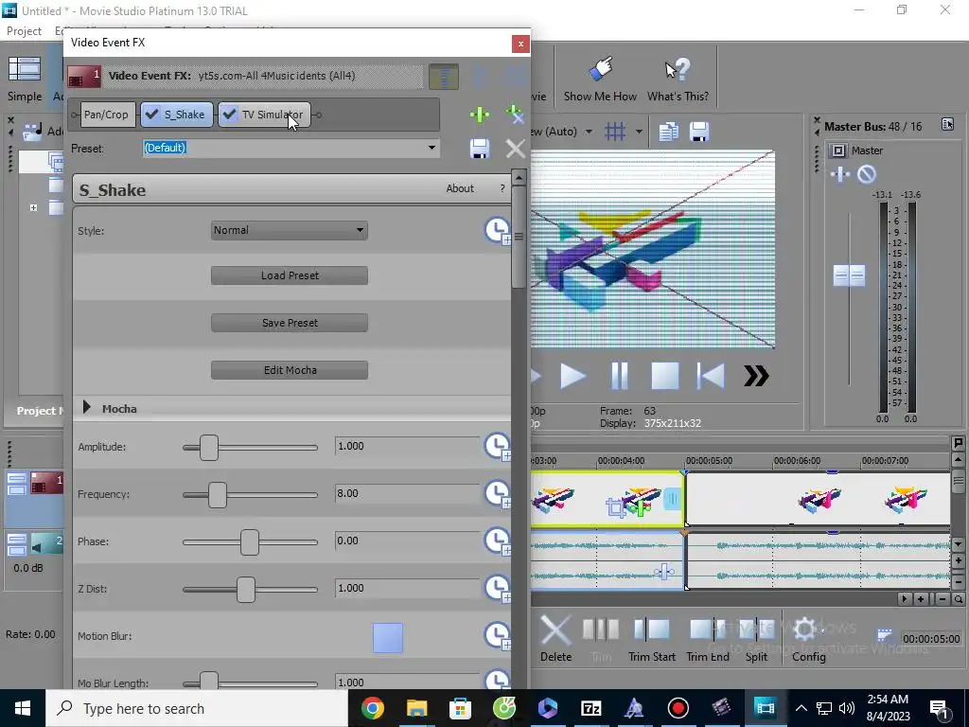
Task: Open preview quality (Auto) dropdown
Action: [589, 131]
